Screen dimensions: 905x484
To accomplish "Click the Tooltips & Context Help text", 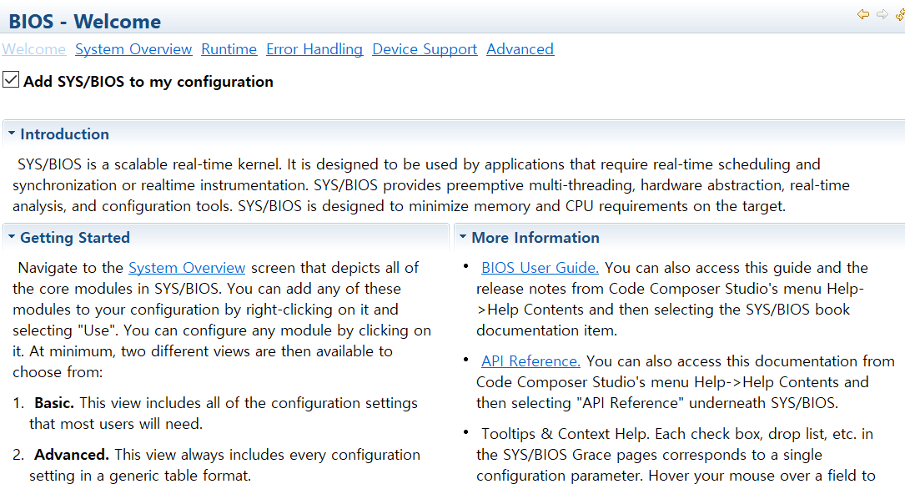I will click(x=566, y=434).
